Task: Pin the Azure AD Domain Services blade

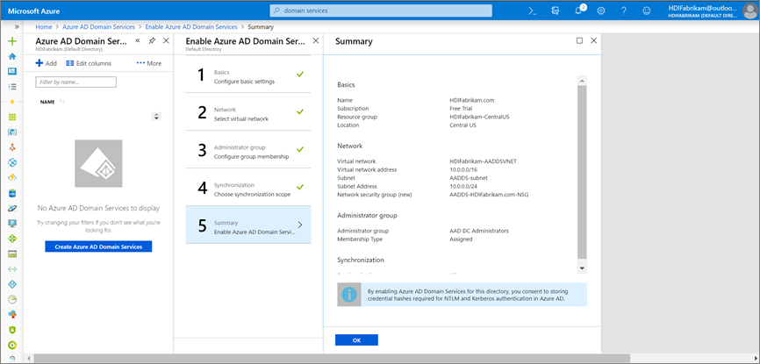Action: [152, 41]
